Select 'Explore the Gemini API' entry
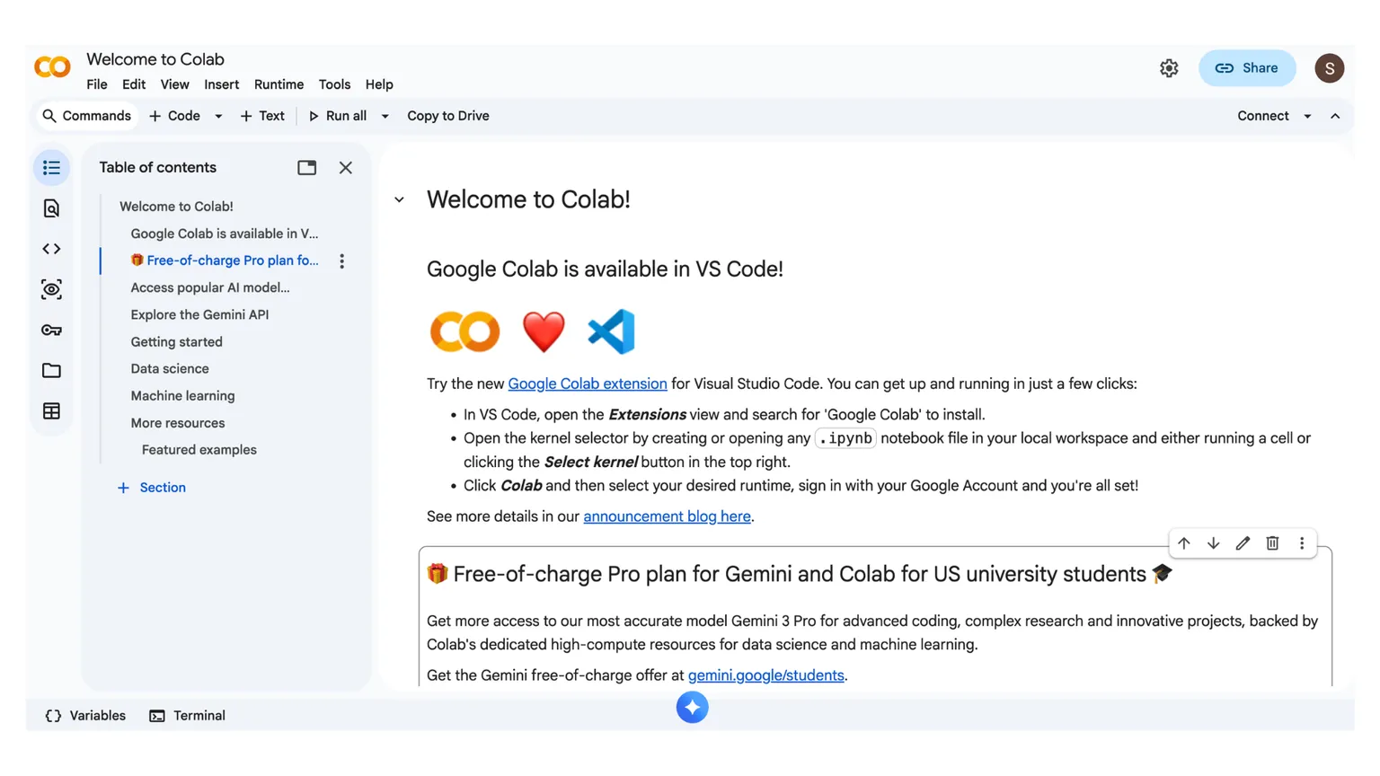The width and height of the screenshot is (1380, 776). (x=199, y=314)
